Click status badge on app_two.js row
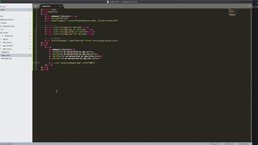The width and height of the screenshot is (258, 145). 29,49
